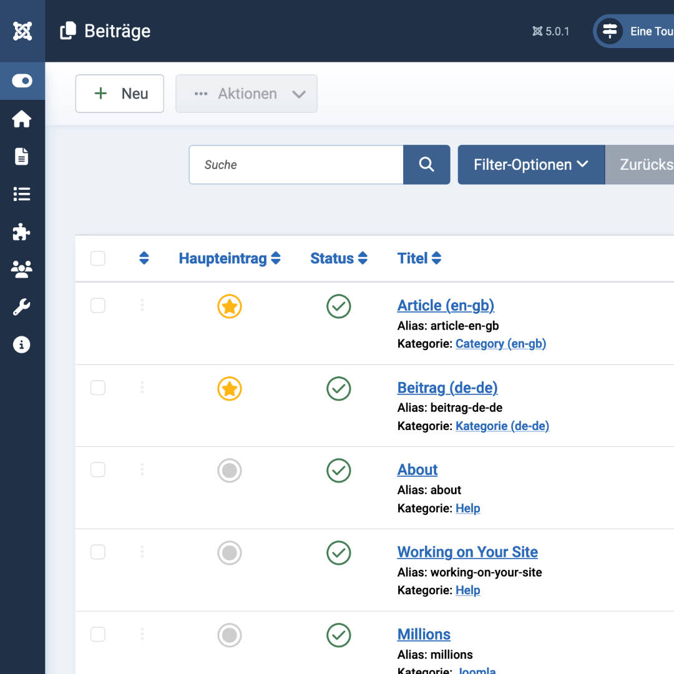Click the Beiträge copy icon in header
The height and width of the screenshot is (674, 674).
click(x=68, y=31)
